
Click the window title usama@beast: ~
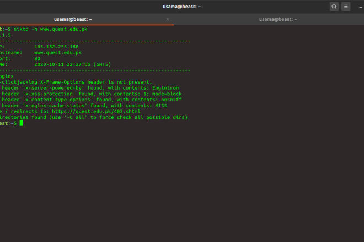(x=181, y=7)
